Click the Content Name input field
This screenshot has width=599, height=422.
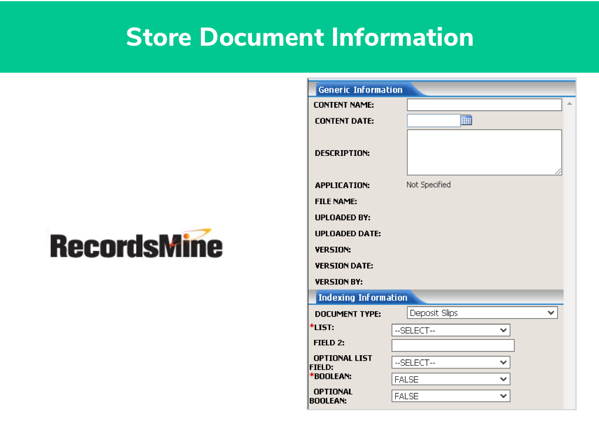[x=484, y=105]
